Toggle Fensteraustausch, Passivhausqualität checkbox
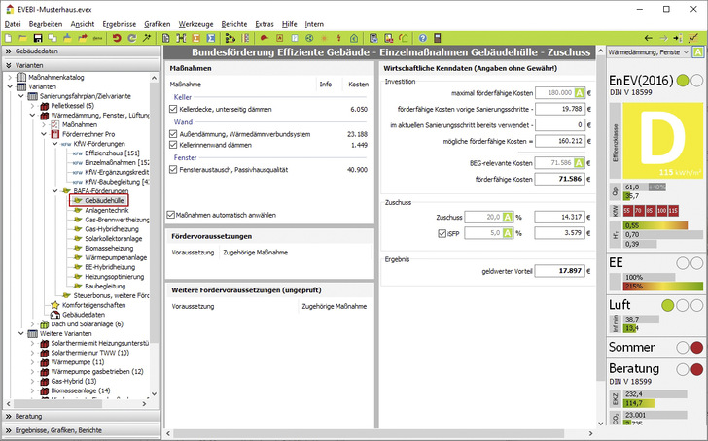 tap(174, 169)
